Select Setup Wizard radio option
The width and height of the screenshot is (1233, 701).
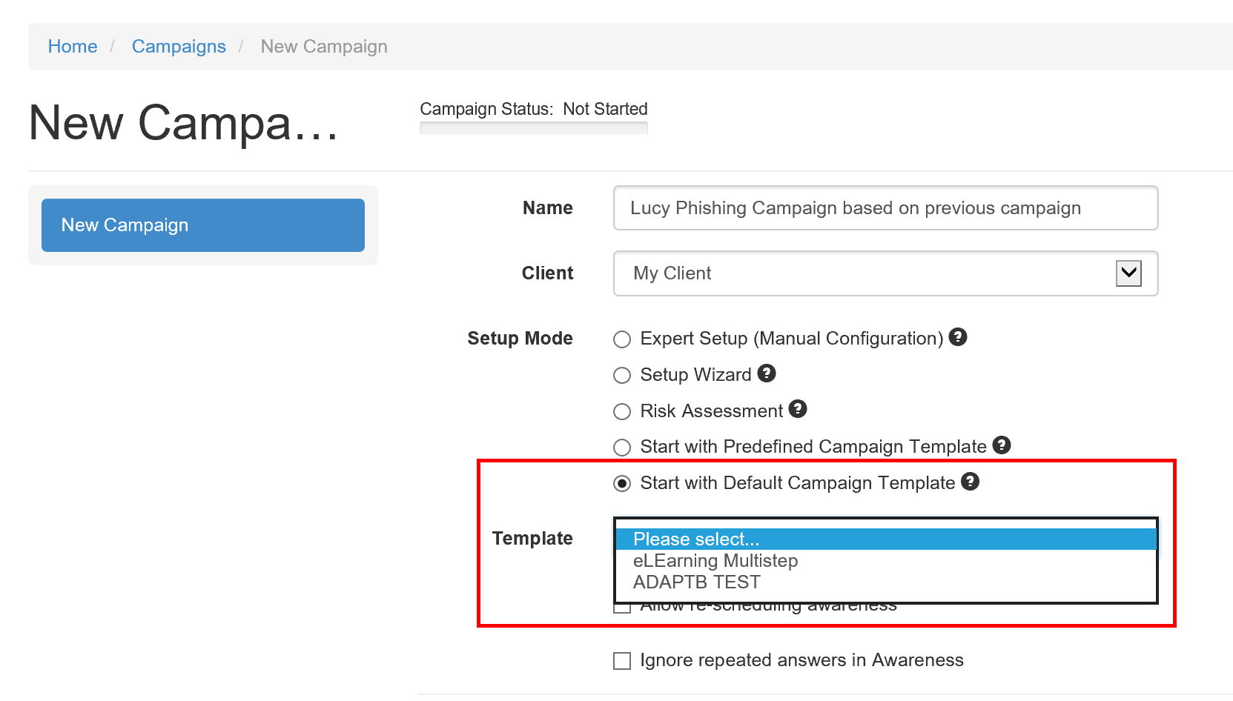click(x=622, y=376)
